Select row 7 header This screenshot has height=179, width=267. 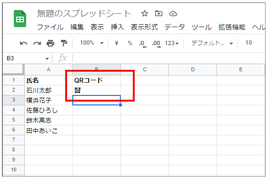point(13,140)
